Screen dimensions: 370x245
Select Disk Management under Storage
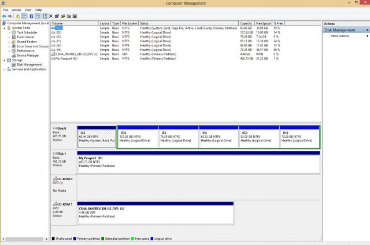[29, 64]
